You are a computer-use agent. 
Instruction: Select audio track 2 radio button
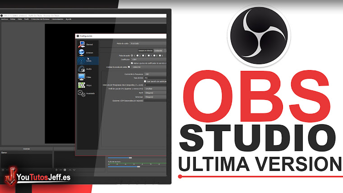point(138,56)
